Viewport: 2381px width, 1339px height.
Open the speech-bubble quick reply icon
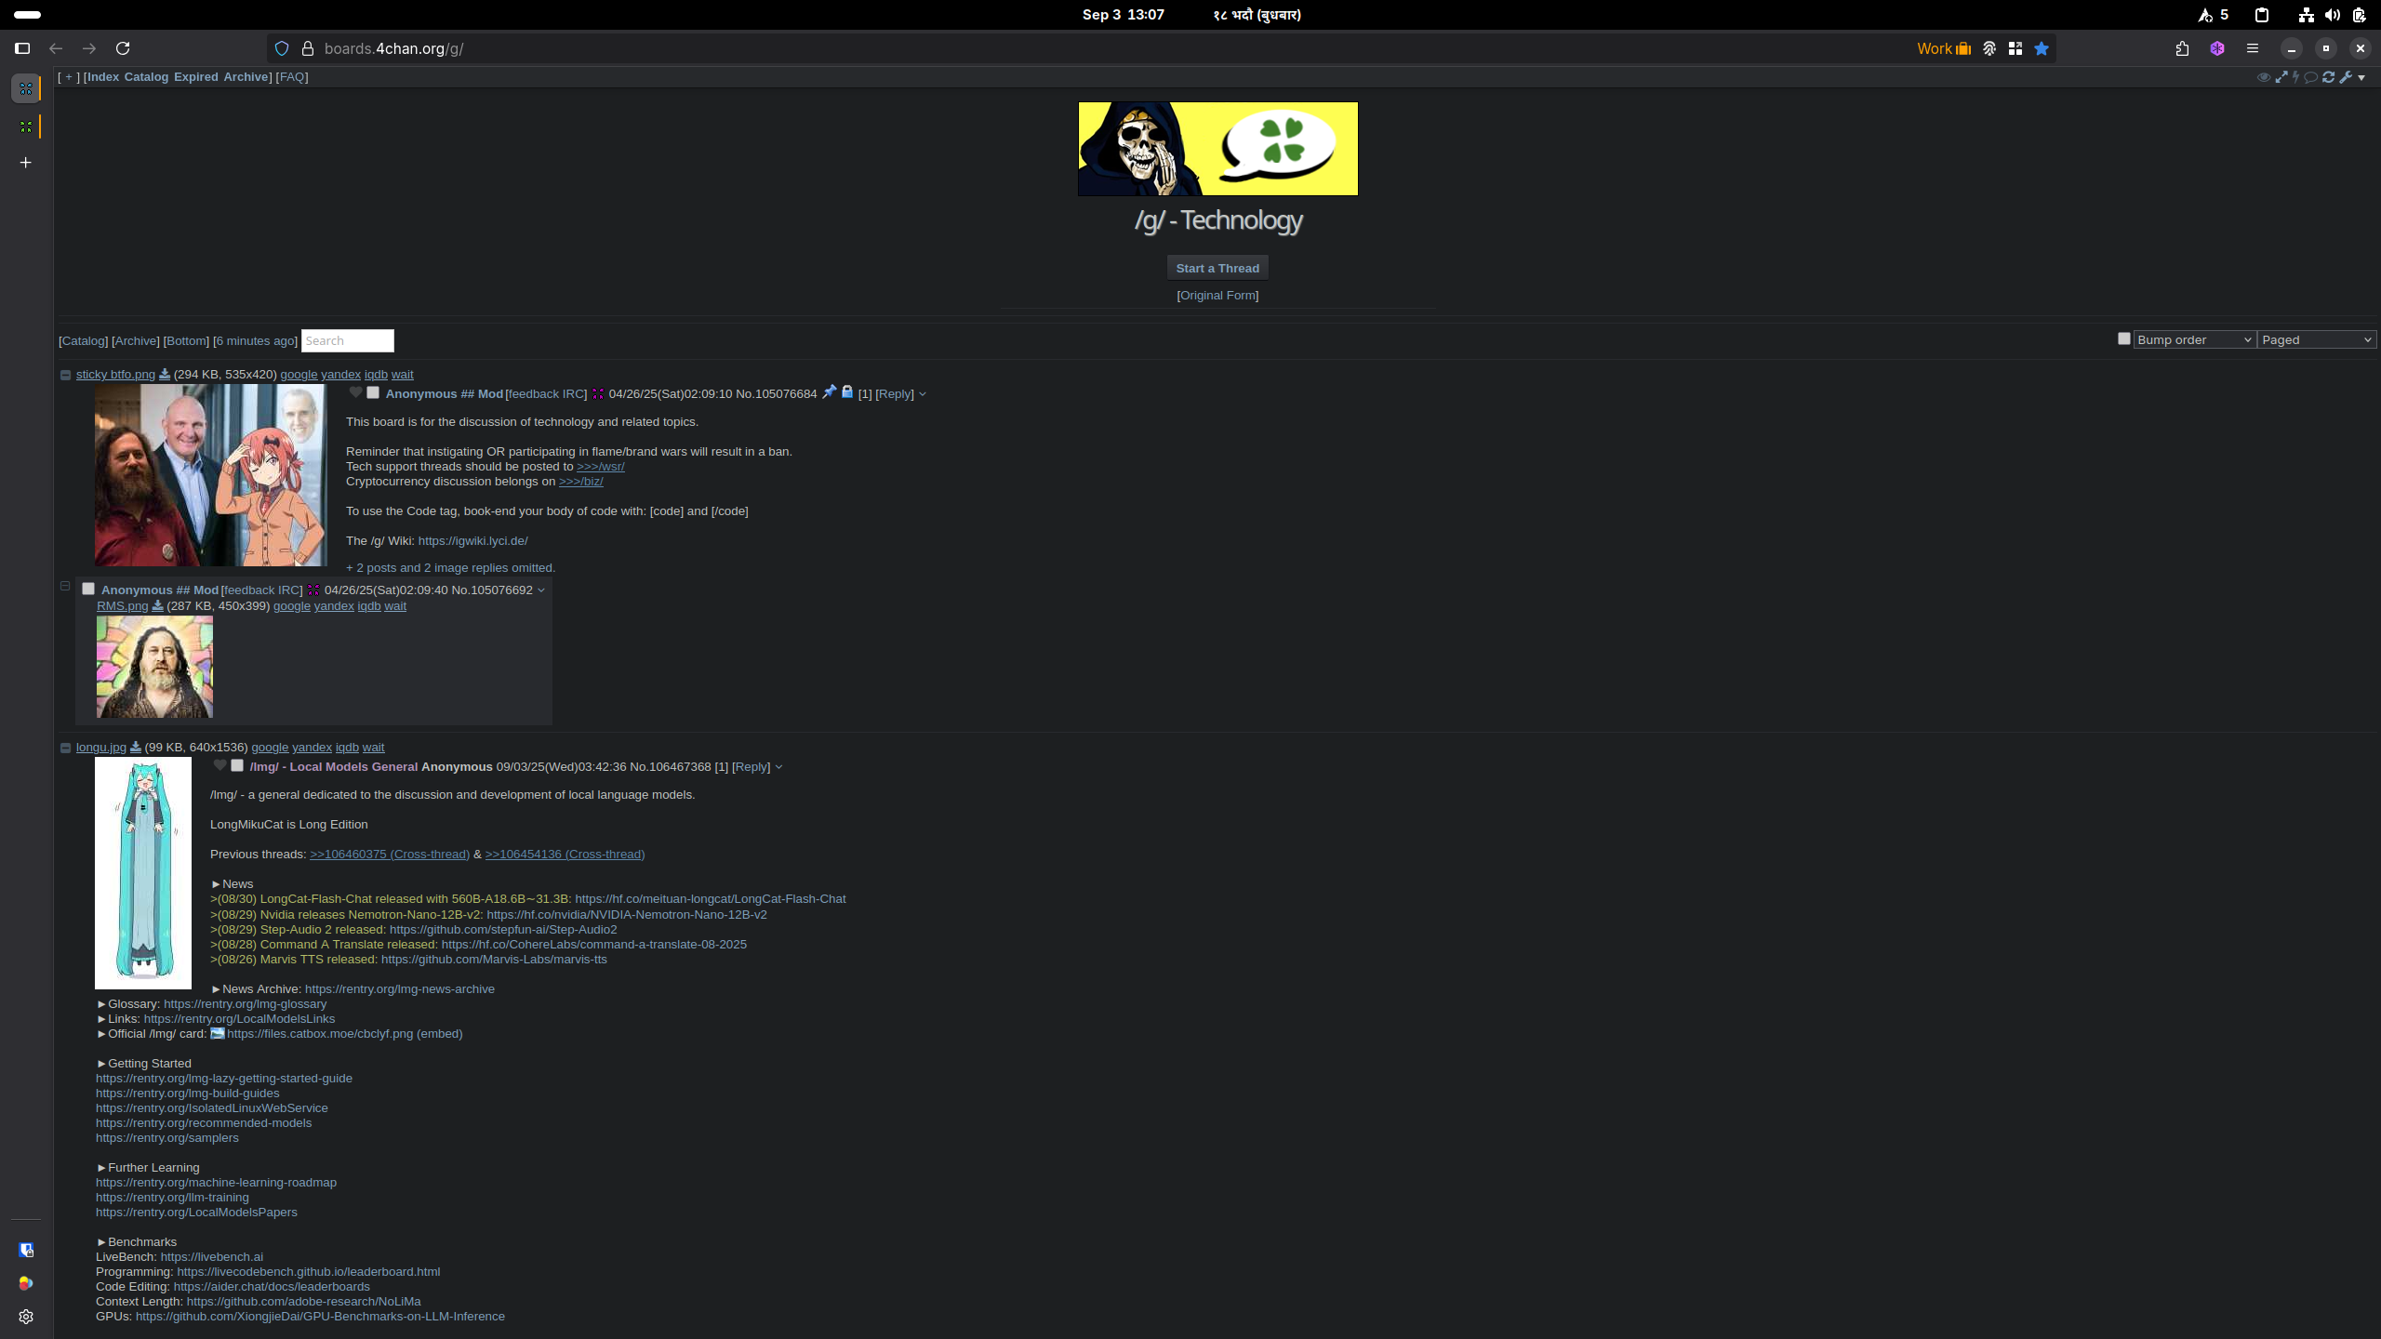pos(2311,77)
